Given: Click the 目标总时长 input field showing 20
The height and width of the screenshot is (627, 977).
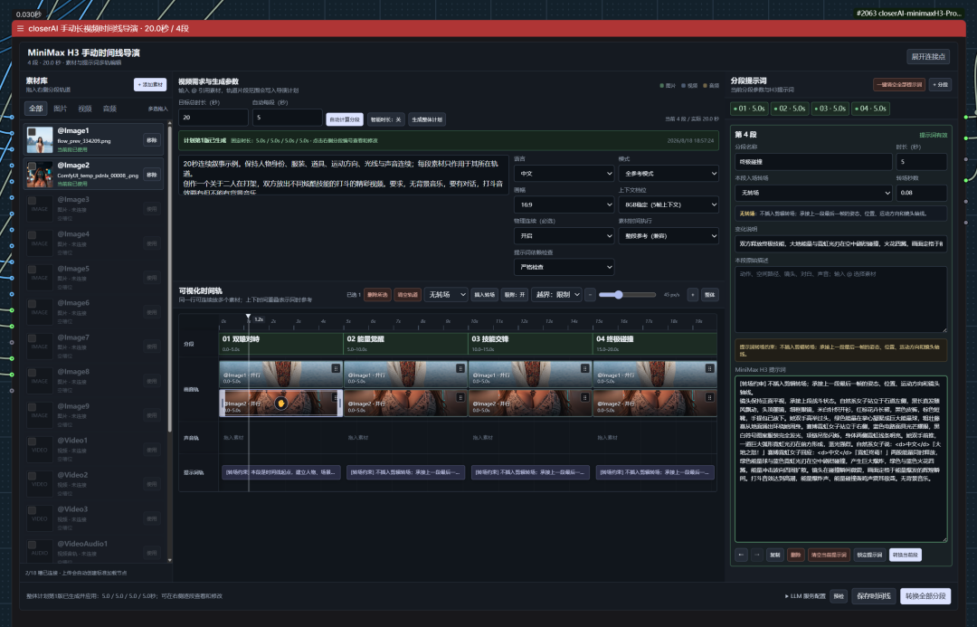Looking at the screenshot, I should point(213,118).
